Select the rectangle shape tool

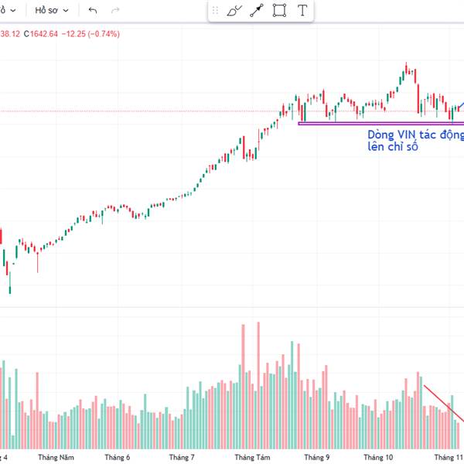280,11
